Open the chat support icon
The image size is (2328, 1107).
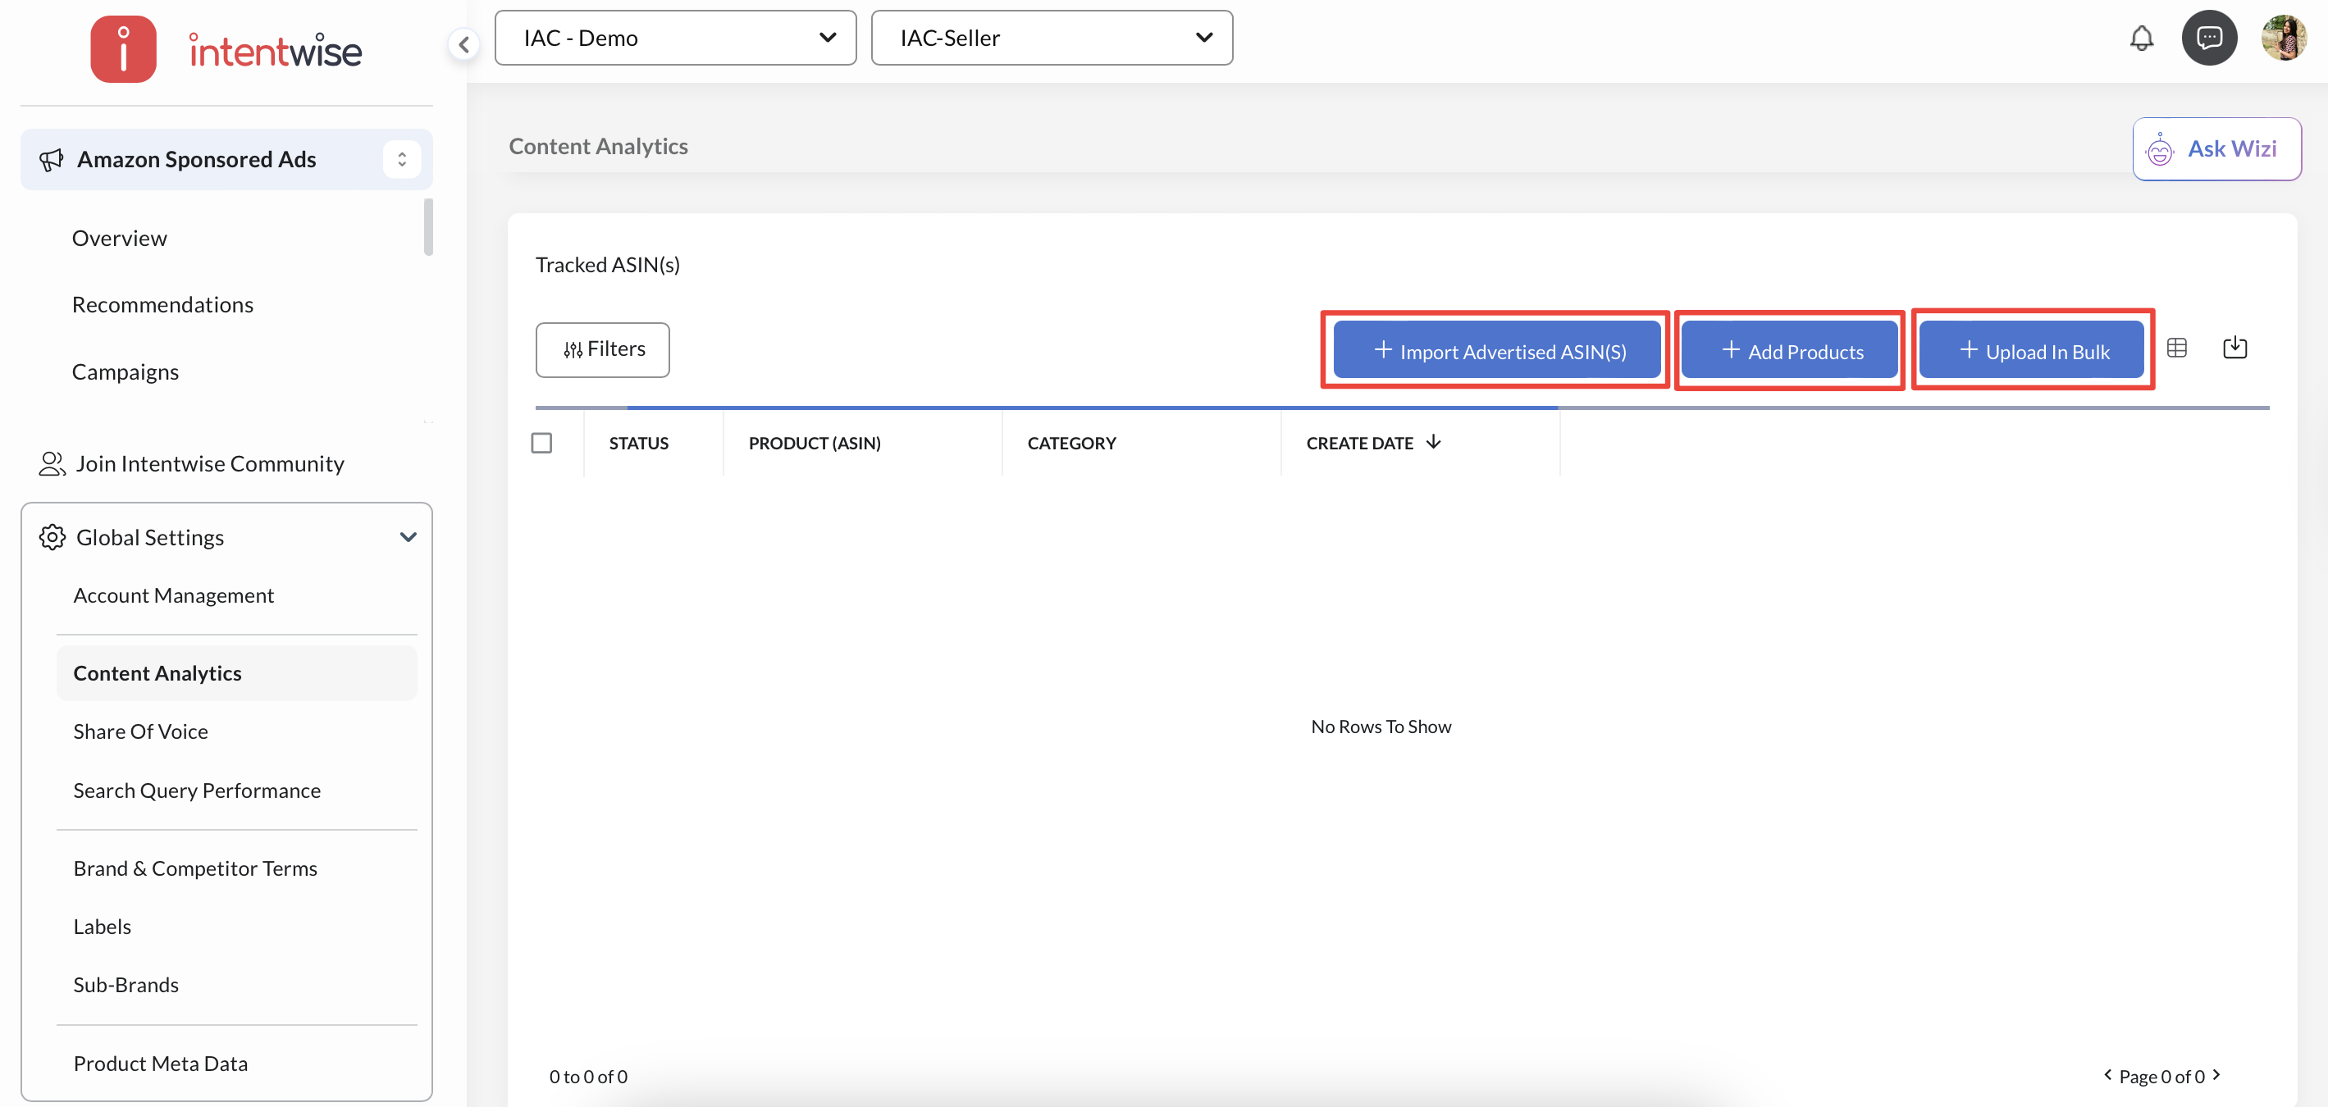pos(2209,38)
